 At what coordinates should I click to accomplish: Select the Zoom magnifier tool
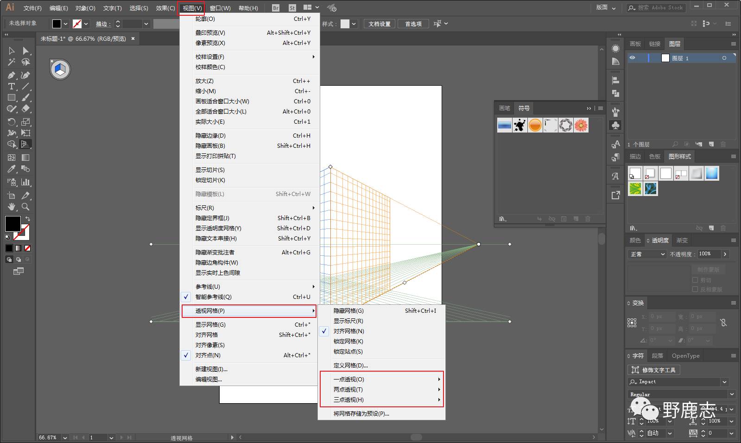(x=25, y=207)
